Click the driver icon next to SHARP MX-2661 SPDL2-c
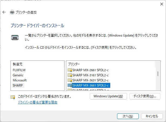 [x=69, y=70]
